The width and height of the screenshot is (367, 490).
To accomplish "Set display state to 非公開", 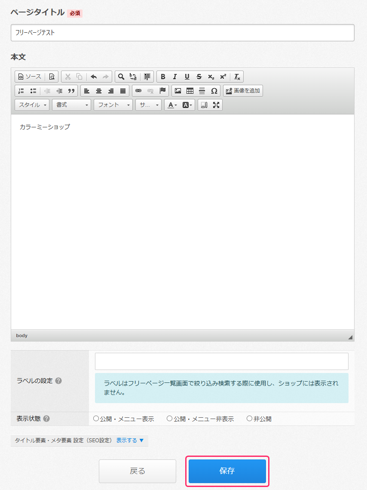I will [x=249, y=419].
